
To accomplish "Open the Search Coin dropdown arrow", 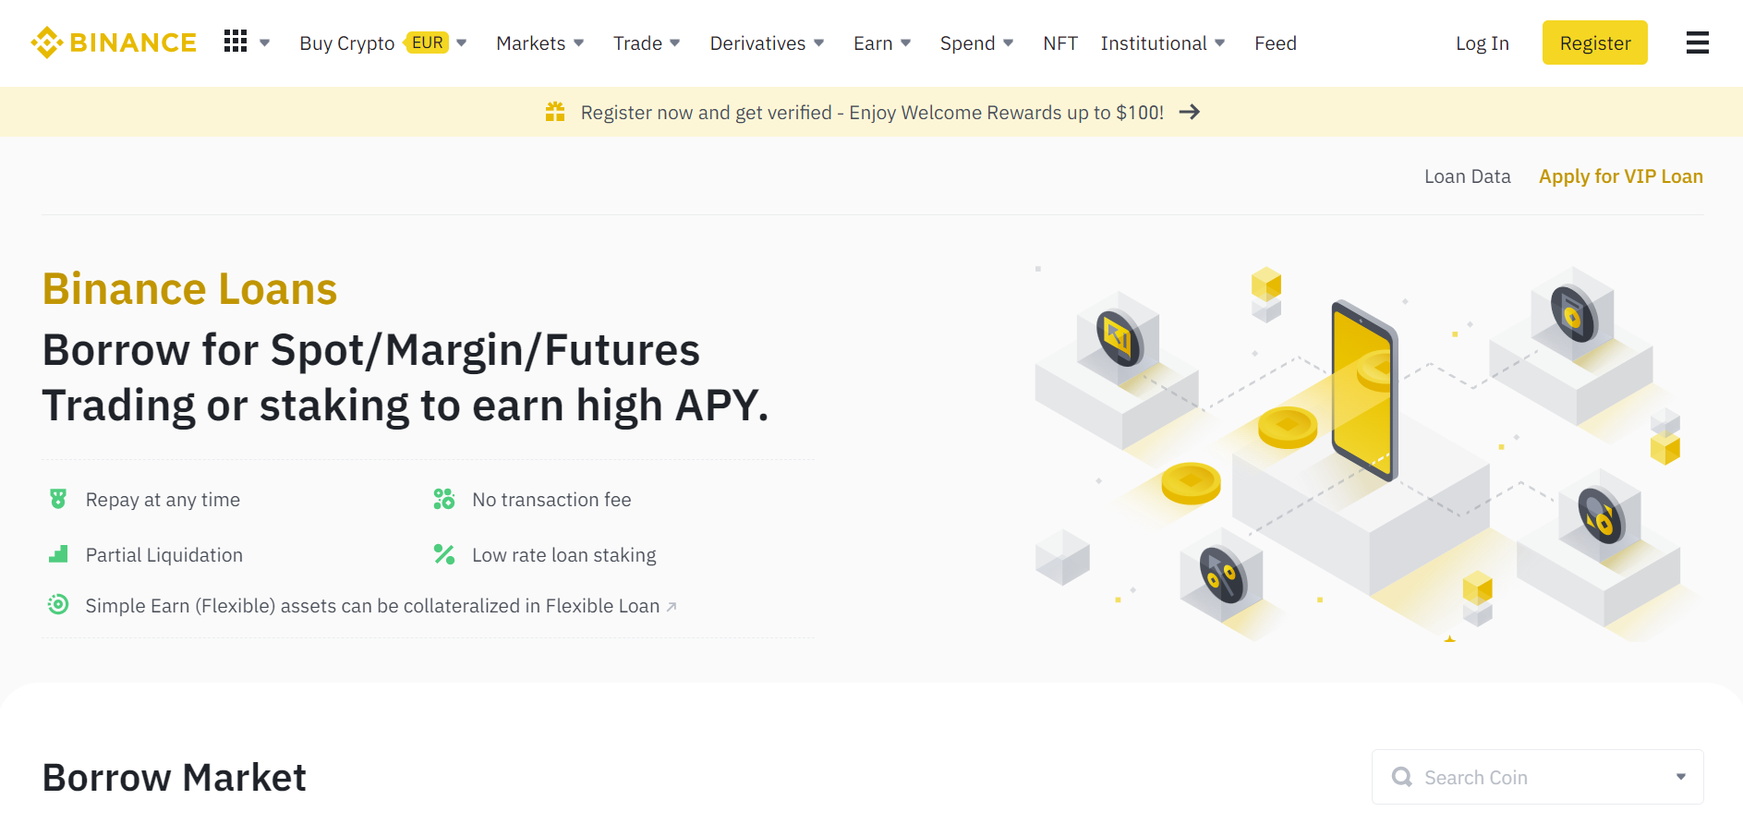I will tap(1682, 777).
